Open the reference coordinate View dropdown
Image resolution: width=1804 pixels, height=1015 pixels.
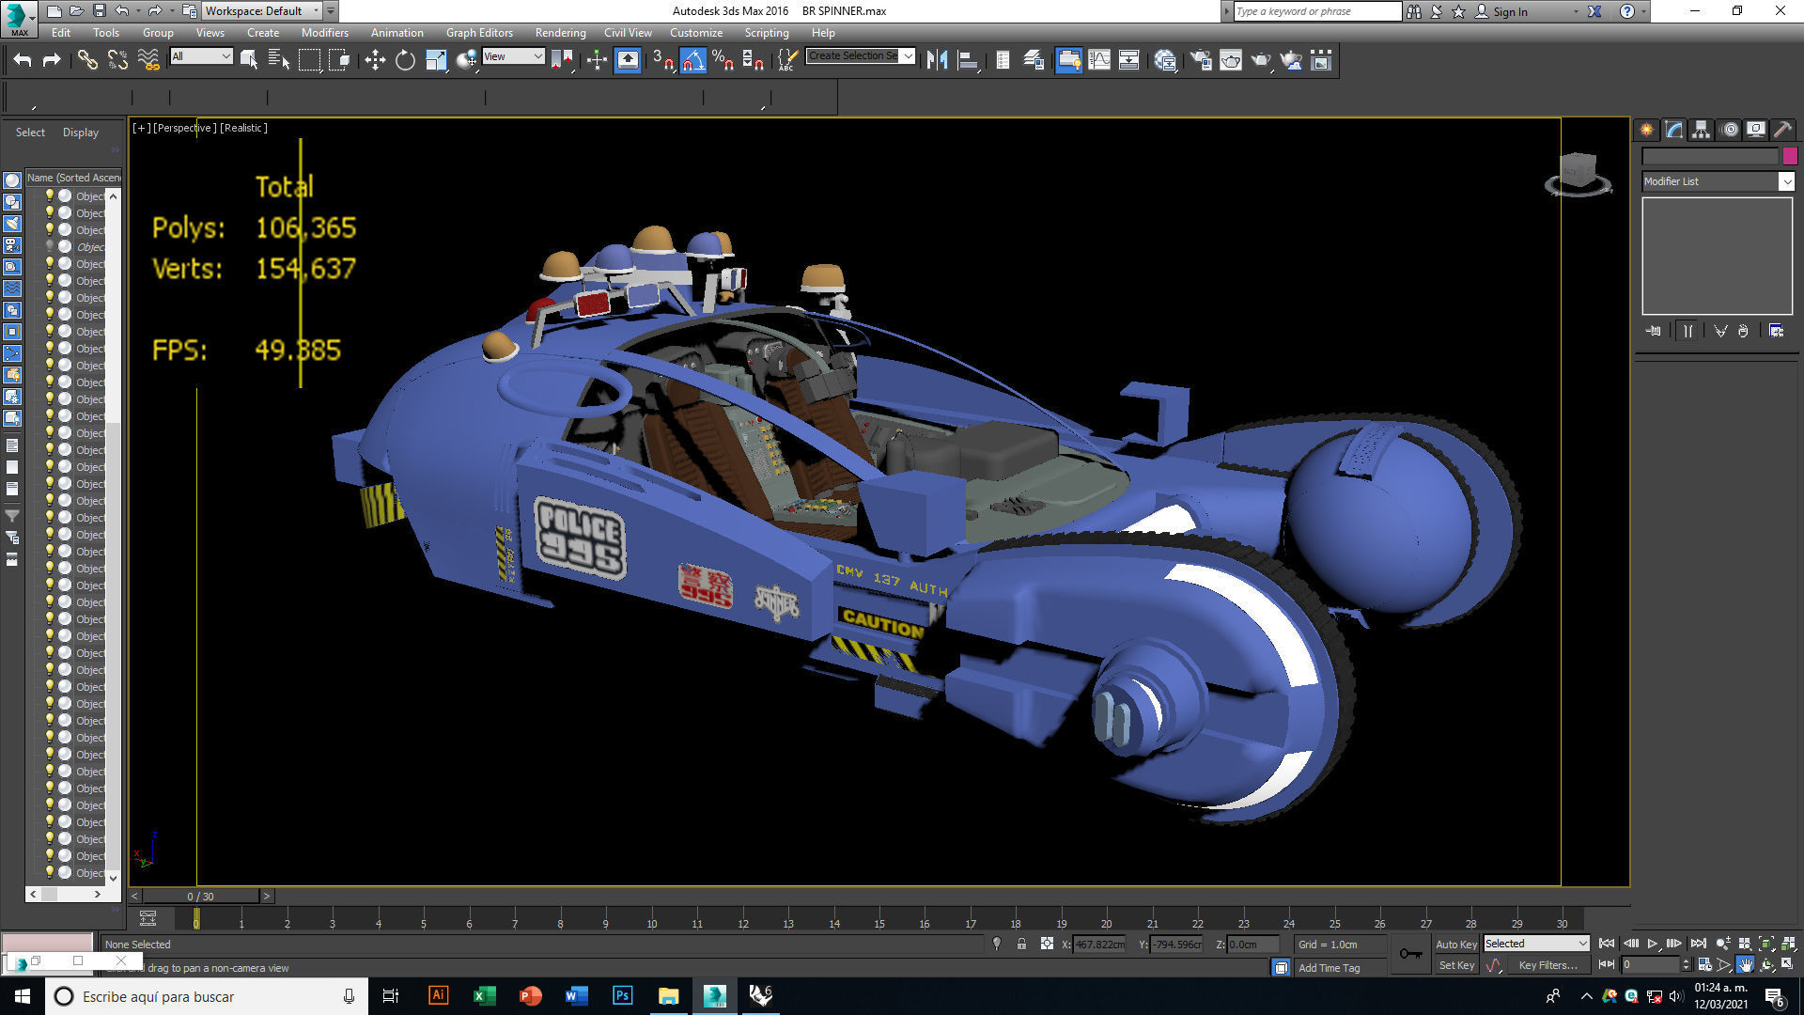pos(513,56)
